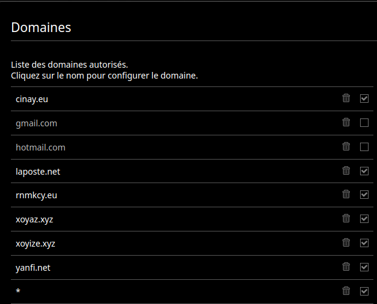Remove xoyaz.xyz via its trash icon
Viewport: 377px width, 304px height.
pyautogui.click(x=346, y=219)
